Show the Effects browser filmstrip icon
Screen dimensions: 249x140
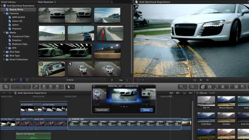pyautogui.click(x=203, y=87)
